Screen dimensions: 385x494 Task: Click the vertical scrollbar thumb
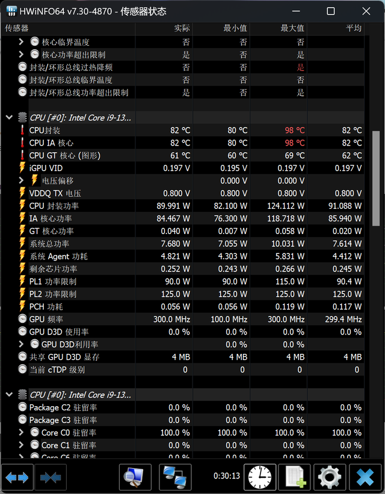(376, 178)
